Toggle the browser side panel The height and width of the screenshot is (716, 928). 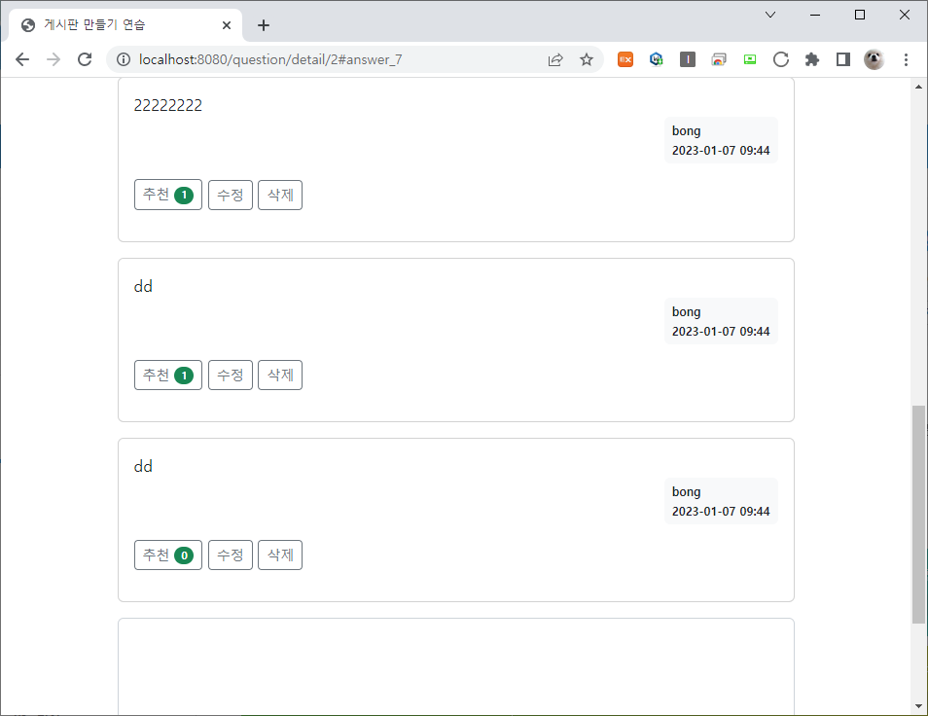(843, 59)
